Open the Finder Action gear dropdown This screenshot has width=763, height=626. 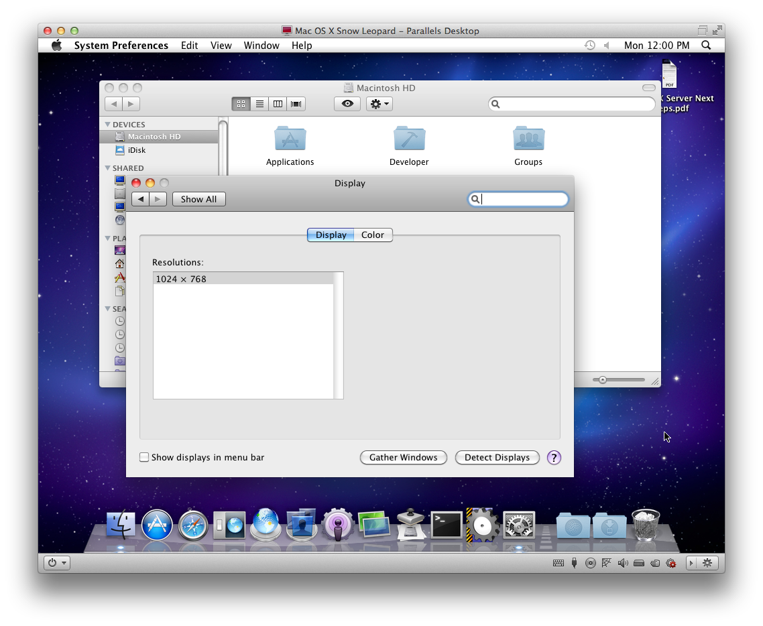(379, 104)
